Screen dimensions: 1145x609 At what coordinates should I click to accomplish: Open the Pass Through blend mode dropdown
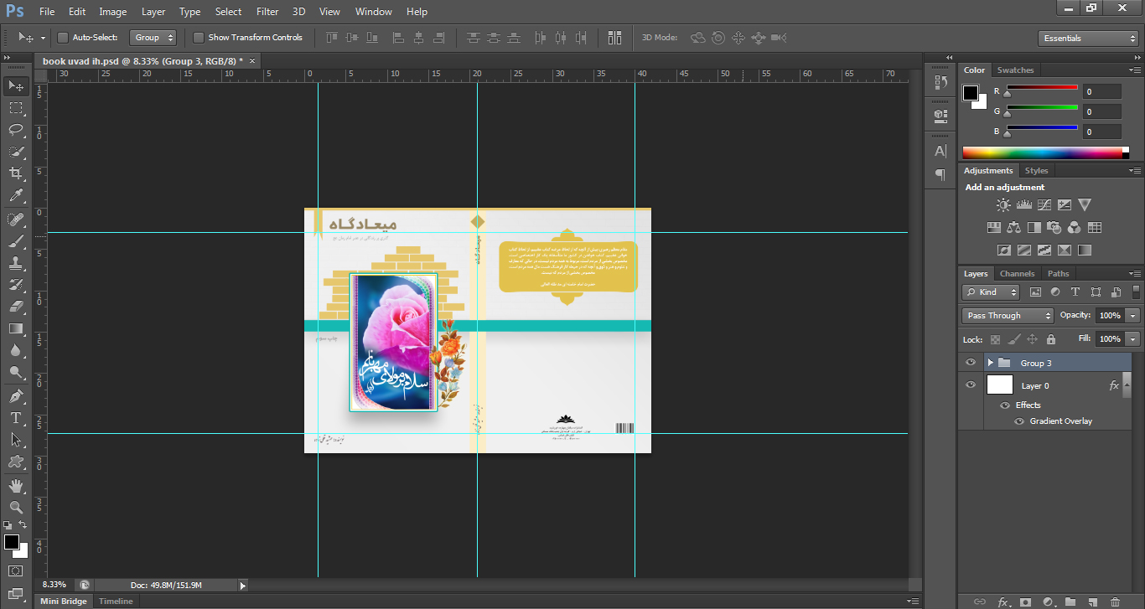click(1008, 316)
